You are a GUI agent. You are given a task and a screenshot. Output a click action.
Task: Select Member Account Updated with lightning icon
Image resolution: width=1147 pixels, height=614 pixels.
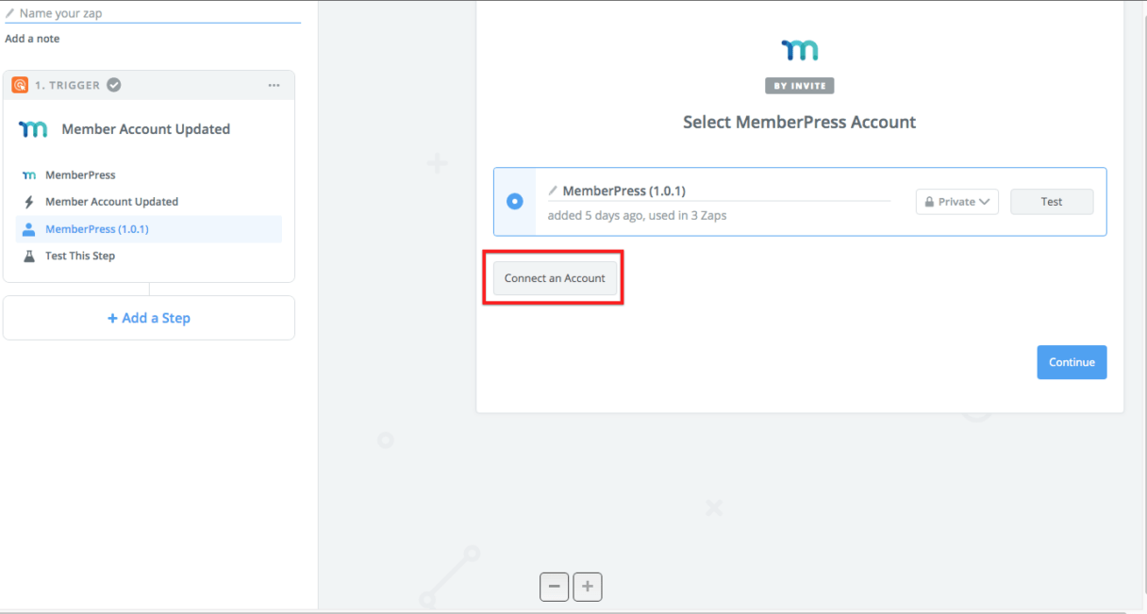point(149,202)
